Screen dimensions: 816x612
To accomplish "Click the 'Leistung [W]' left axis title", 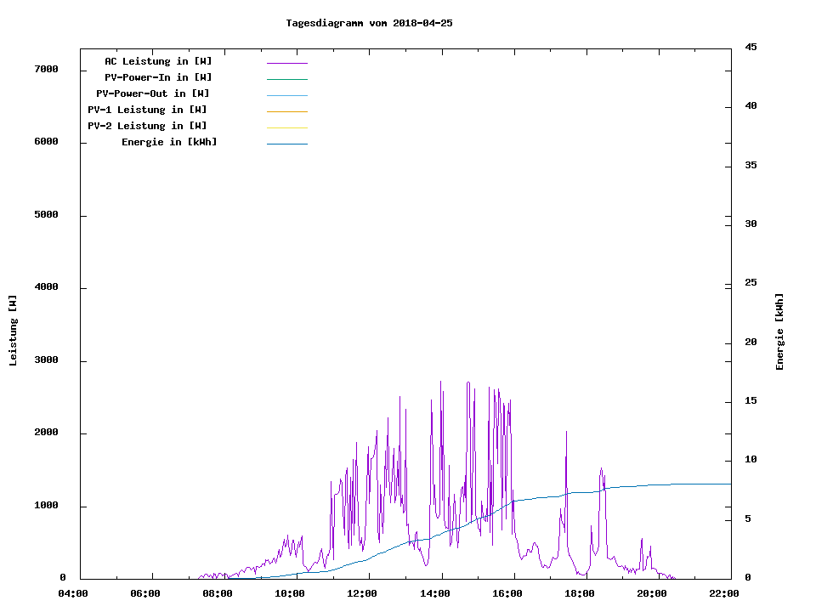I will pos(13,331).
